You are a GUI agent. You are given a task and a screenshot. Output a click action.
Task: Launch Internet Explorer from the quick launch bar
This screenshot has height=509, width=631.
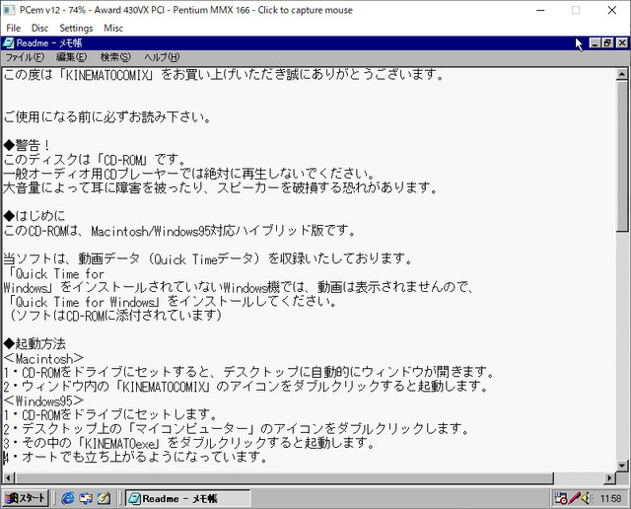click(x=68, y=498)
